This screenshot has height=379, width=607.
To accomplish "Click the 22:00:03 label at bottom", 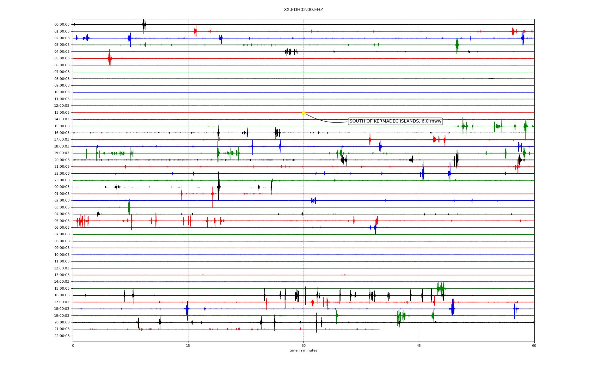I will (62, 336).
